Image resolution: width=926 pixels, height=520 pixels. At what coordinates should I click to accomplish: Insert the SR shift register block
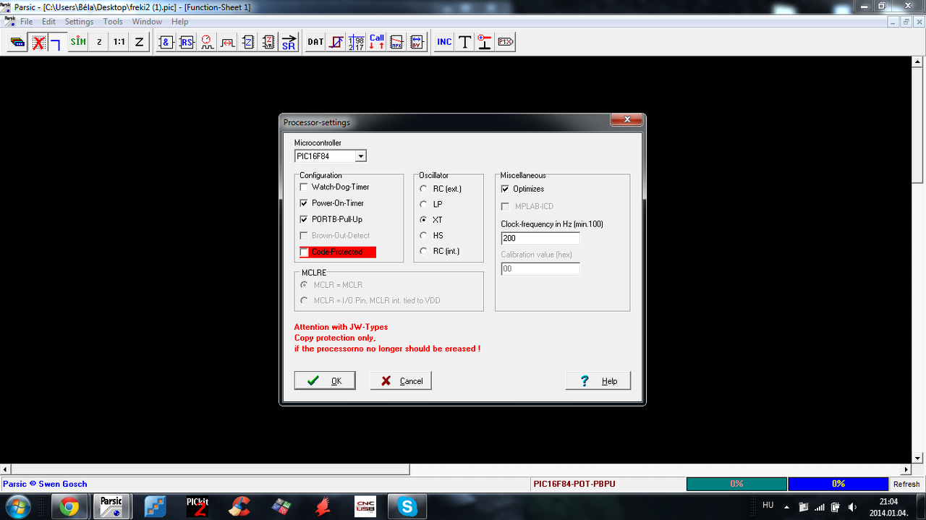[x=289, y=42]
